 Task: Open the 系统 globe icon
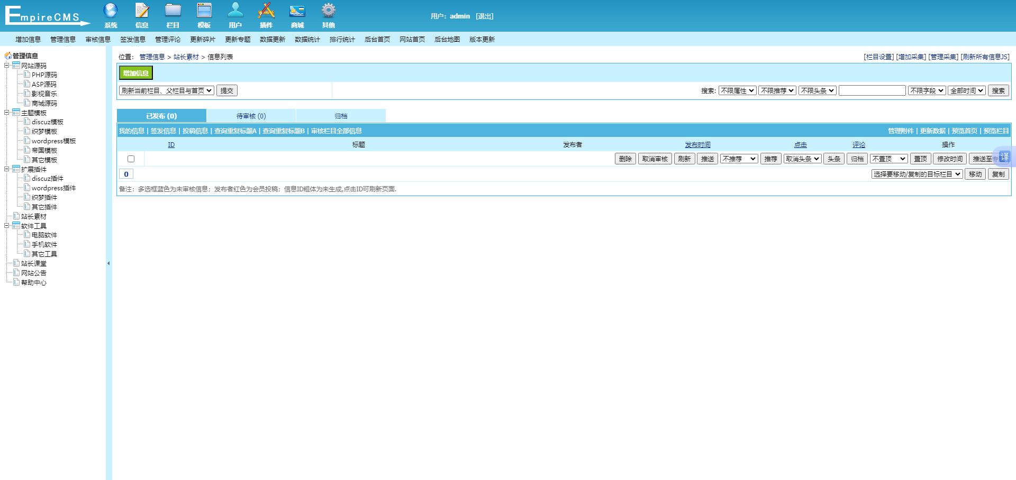tap(111, 11)
